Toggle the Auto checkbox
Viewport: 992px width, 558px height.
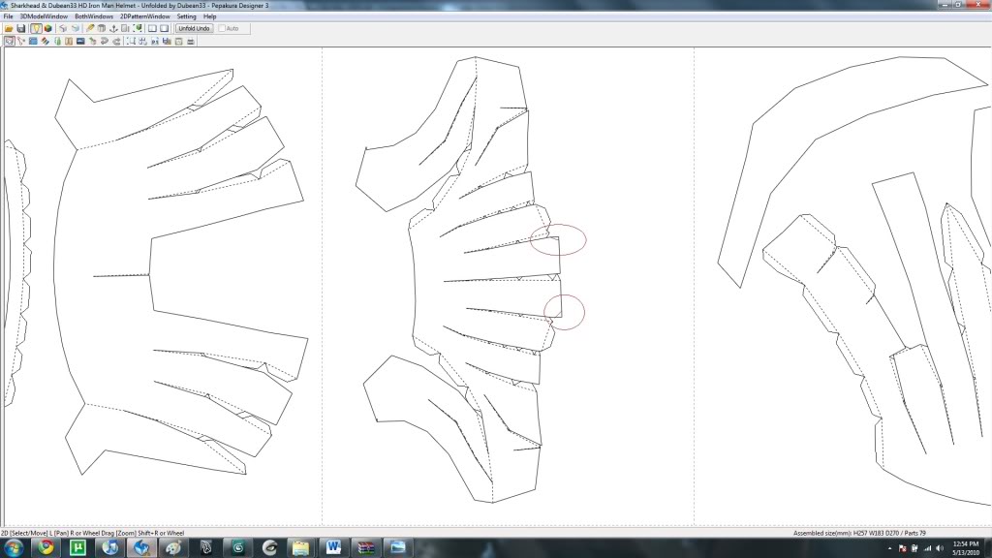222,28
